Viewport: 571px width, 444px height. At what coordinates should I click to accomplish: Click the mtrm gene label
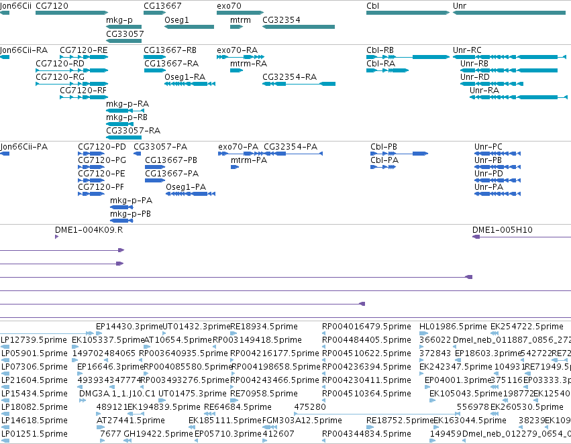[240, 20]
